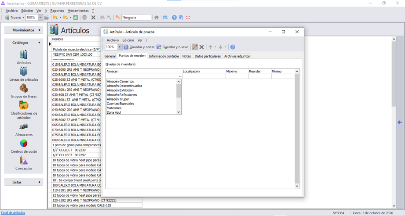Image resolution: width=405 pixels, height=216 pixels.
Task: Toggle the pencil edit icon in Artículo window
Action: [195, 47]
